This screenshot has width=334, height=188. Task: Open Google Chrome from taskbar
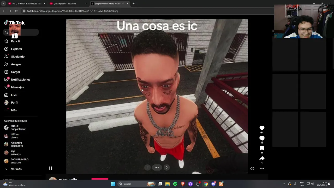click(x=206, y=184)
